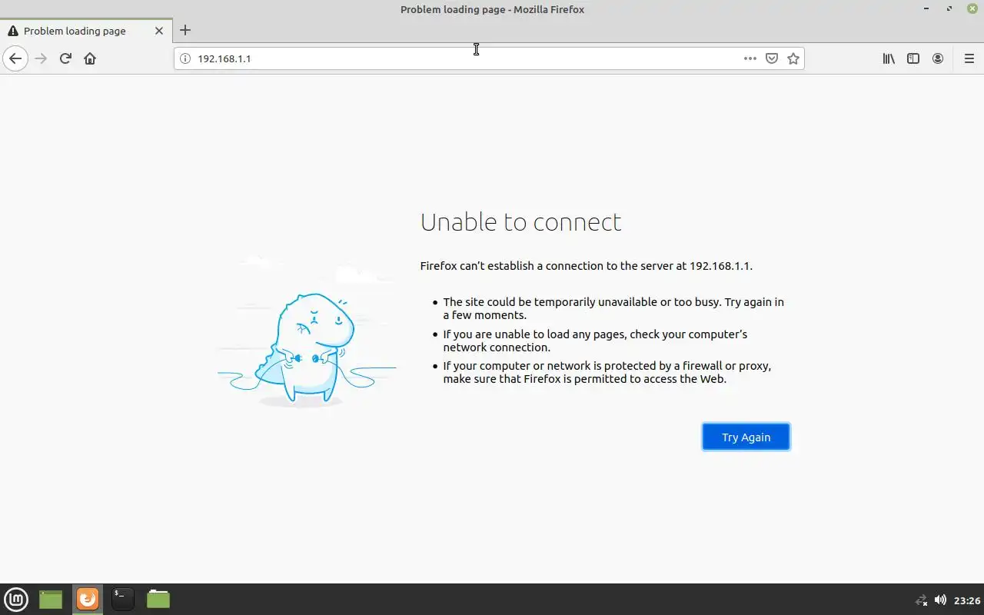984x615 pixels.
Task: Open a new tab
Action: [x=184, y=31]
